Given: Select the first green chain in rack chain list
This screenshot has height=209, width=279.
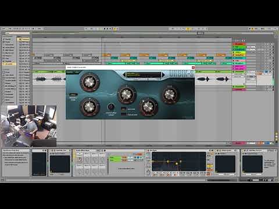Looking at the screenshot, I should (115, 157).
